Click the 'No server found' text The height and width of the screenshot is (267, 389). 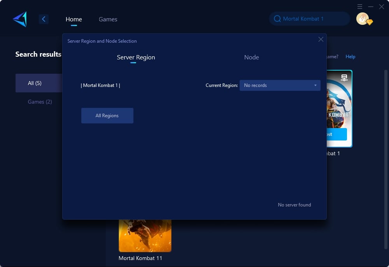coord(294,205)
